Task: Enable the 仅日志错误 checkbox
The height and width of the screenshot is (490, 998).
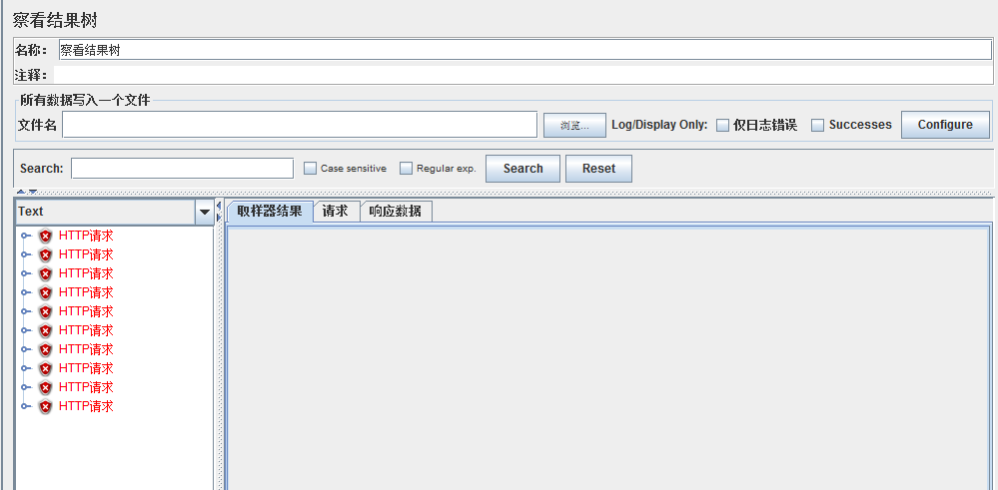Action: (722, 126)
